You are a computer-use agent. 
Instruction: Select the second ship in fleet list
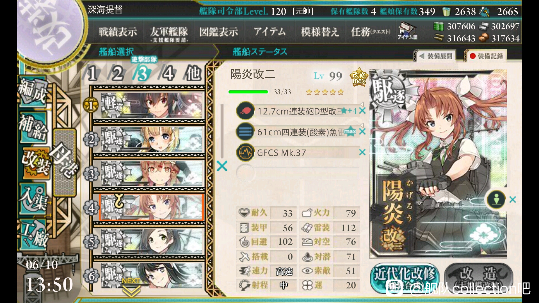(151, 139)
